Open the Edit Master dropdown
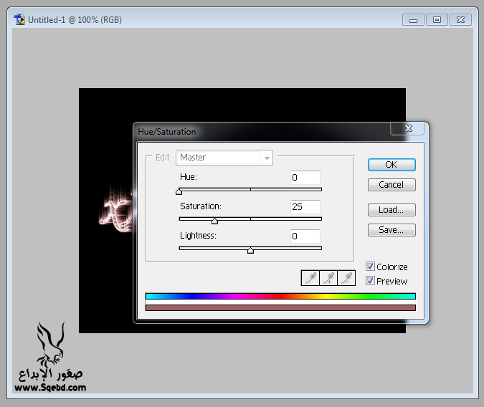Screen dimensions: 484x407 click(224, 158)
